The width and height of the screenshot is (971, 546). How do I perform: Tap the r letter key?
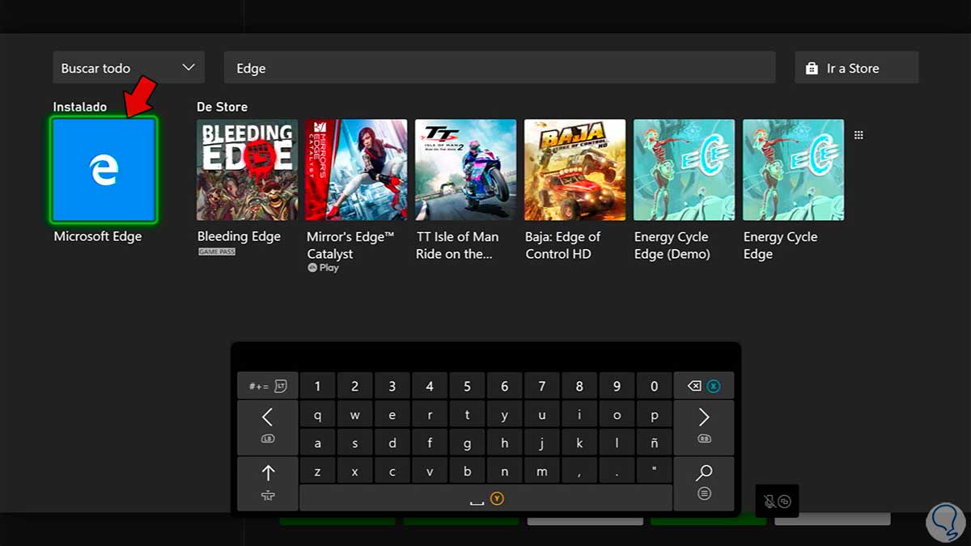click(430, 415)
